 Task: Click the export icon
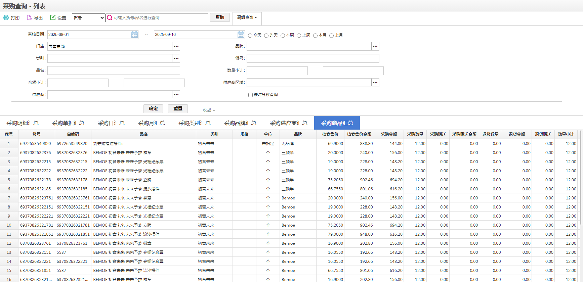[29, 17]
